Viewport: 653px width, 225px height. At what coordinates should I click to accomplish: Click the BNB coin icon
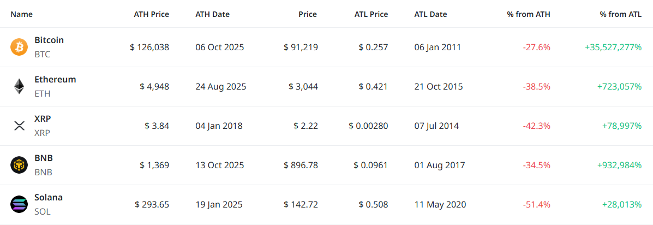tap(19, 165)
